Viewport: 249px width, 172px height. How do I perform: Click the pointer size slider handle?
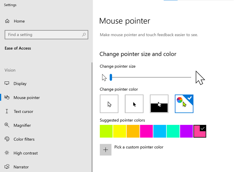[x=111, y=77]
